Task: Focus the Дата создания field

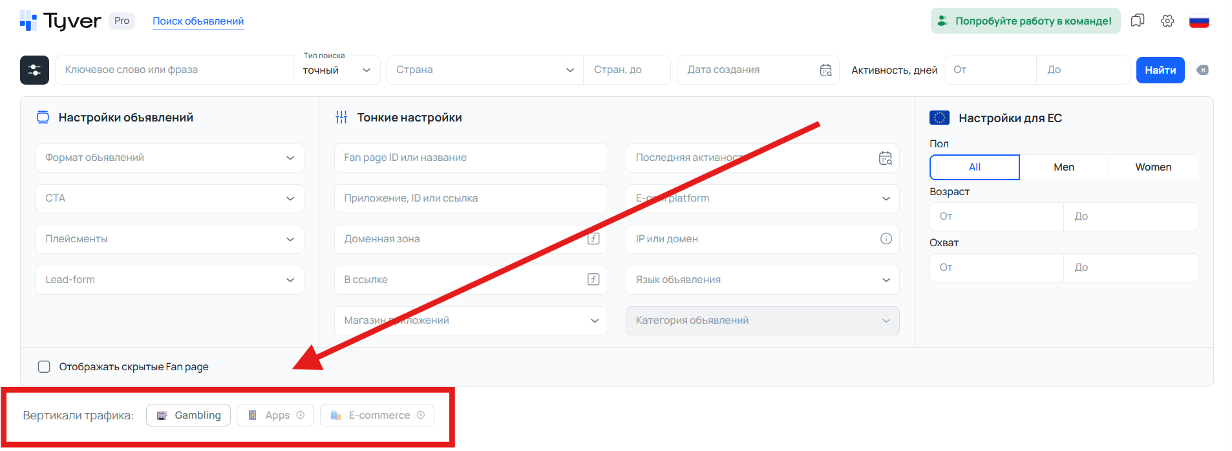Action: pyautogui.click(x=758, y=70)
